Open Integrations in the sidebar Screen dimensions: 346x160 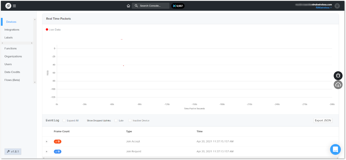pos(12,30)
